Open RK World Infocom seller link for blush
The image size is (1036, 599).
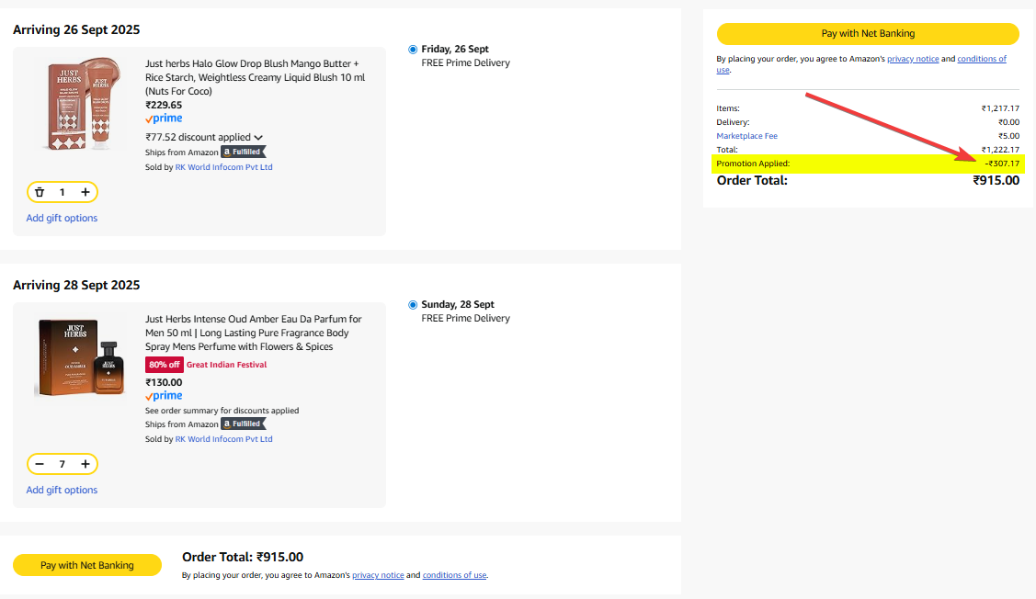pyautogui.click(x=224, y=167)
